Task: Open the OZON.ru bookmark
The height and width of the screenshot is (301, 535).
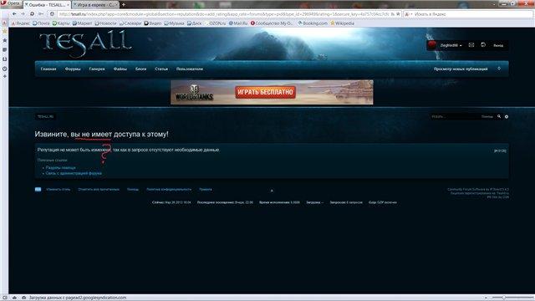Action: 216,23
